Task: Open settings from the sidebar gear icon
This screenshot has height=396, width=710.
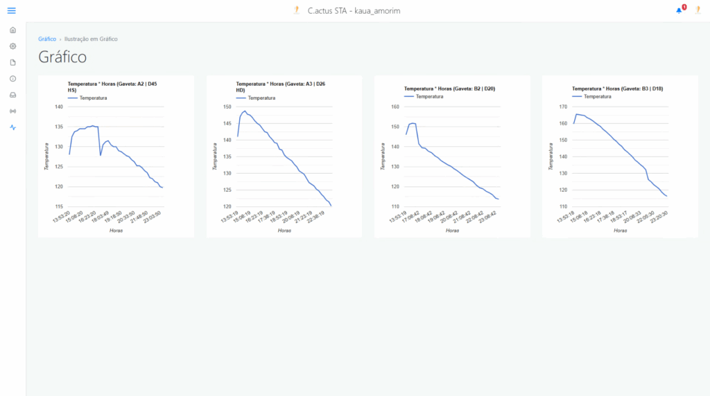Action: pyautogui.click(x=12, y=46)
